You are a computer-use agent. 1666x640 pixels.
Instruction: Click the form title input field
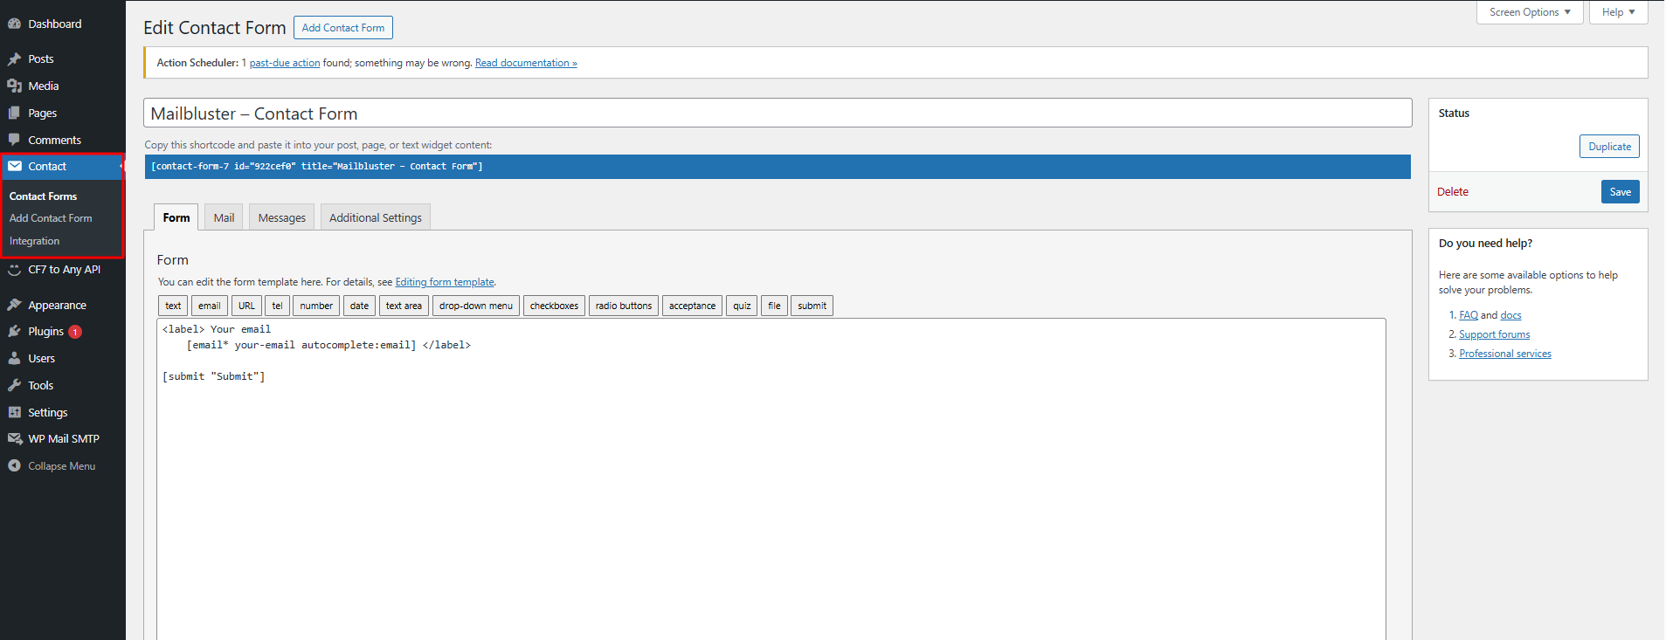click(x=777, y=114)
